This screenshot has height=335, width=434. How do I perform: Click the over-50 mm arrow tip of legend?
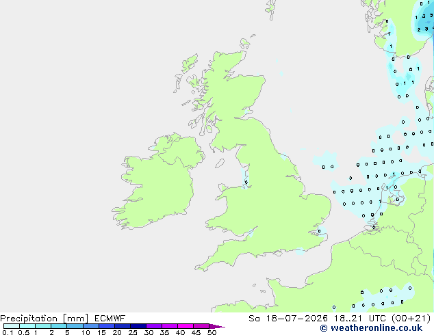(x=217, y=326)
